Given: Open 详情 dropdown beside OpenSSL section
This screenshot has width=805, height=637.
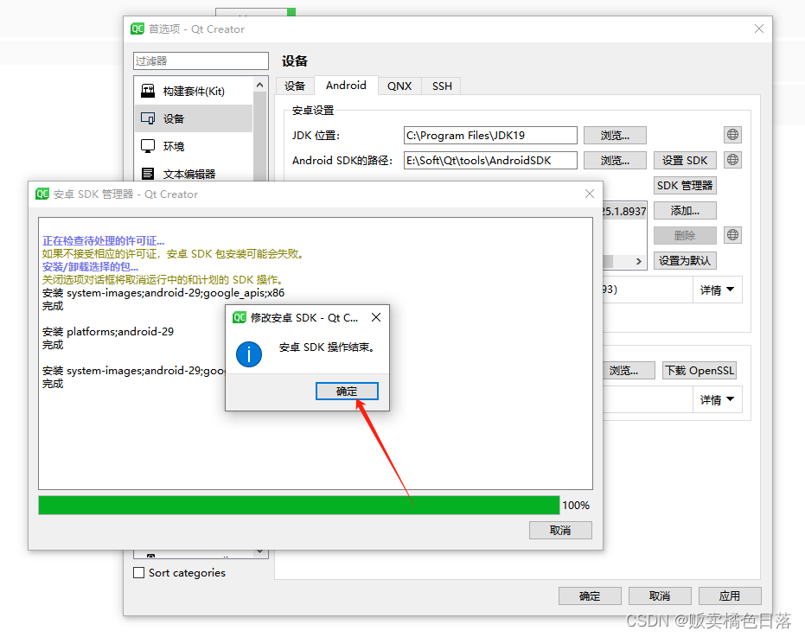Looking at the screenshot, I should click(x=718, y=399).
